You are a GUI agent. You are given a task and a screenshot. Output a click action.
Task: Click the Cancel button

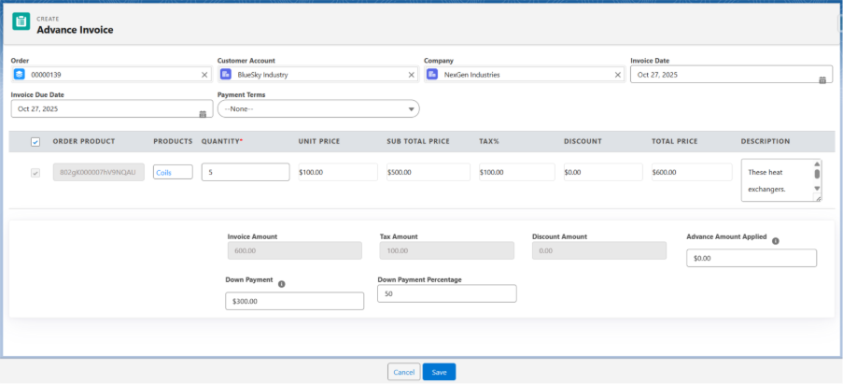(403, 372)
